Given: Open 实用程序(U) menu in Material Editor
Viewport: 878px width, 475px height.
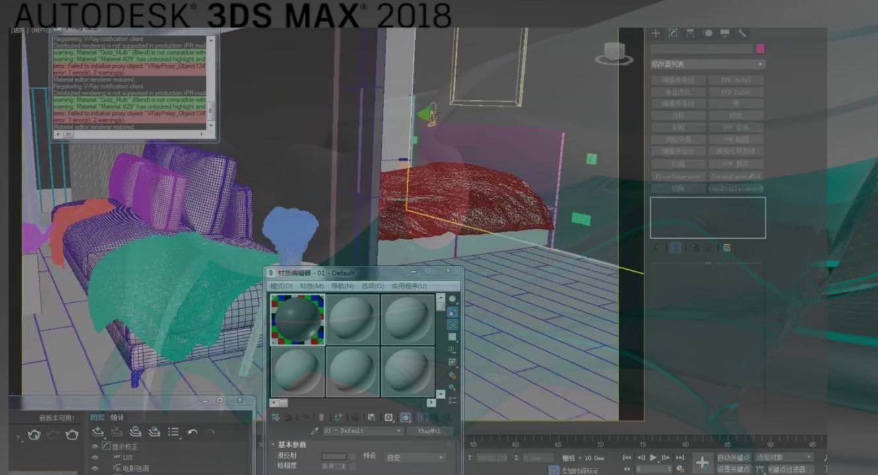Looking at the screenshot, I should 409,286.
